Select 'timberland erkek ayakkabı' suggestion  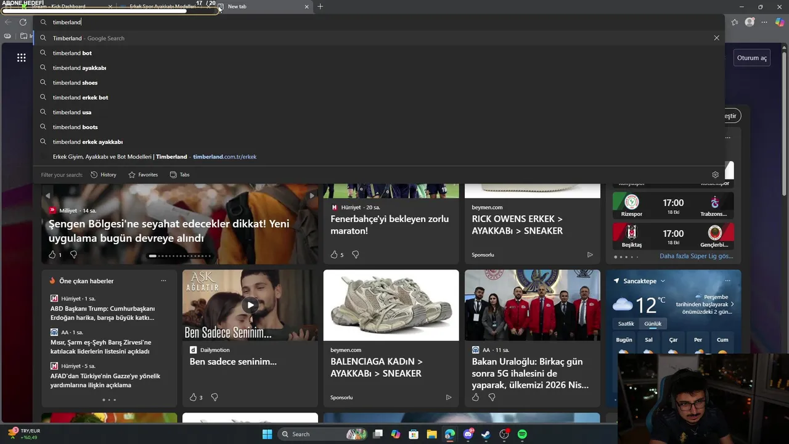point(378,142)
